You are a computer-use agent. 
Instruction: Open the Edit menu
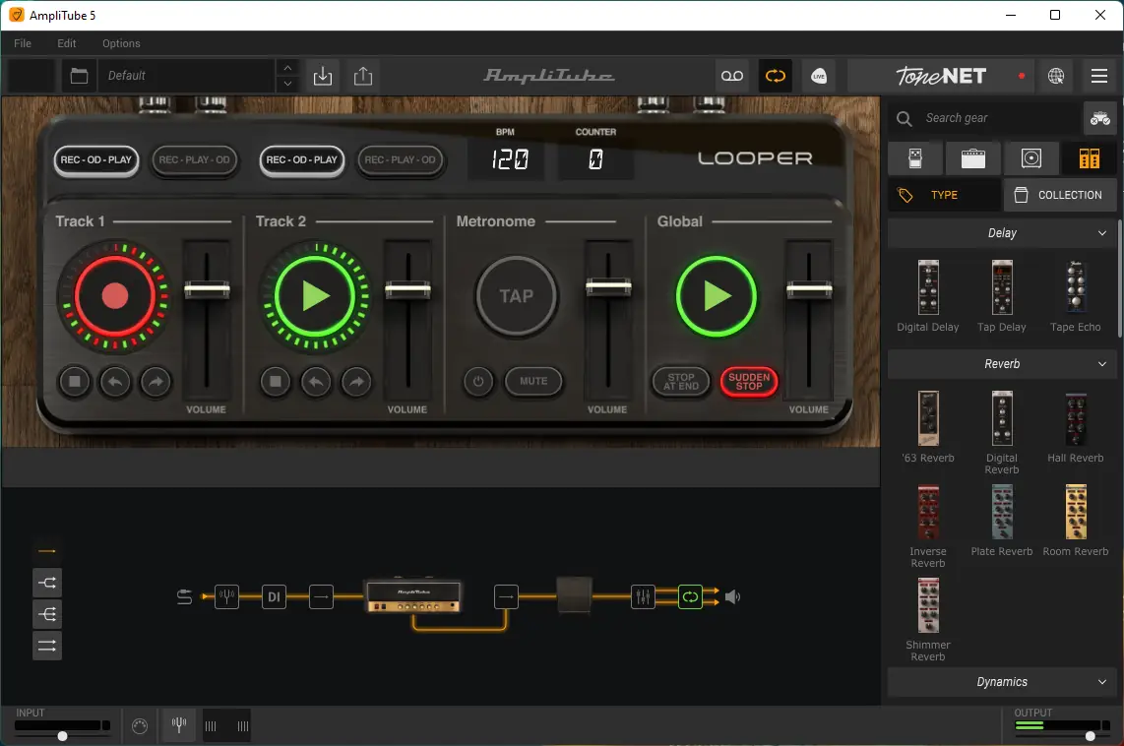point(67,43)
